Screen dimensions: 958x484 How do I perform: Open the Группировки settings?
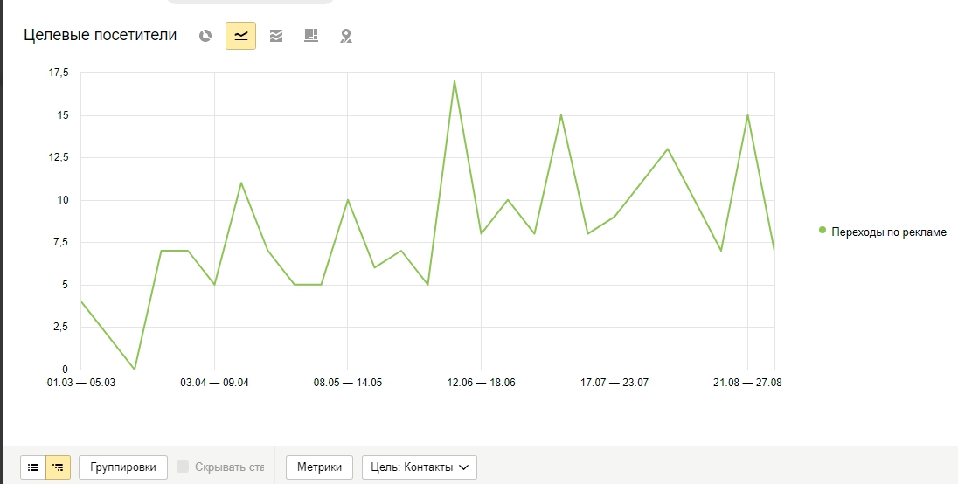tap(122, 467)
